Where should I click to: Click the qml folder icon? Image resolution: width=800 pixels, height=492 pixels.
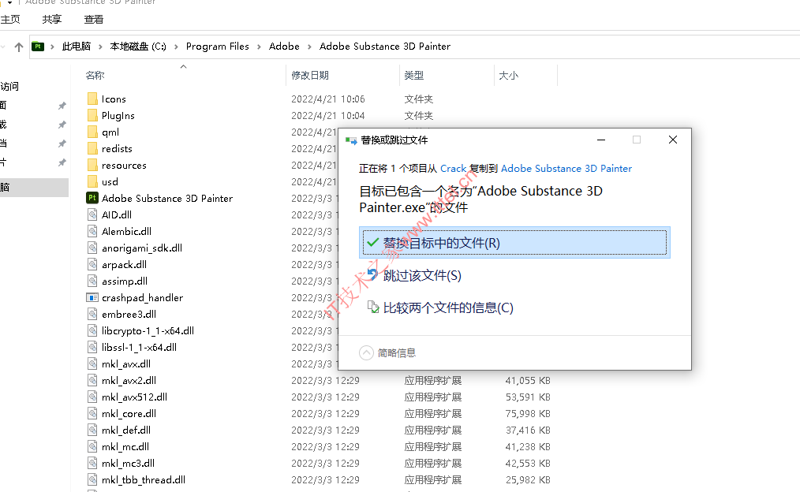[x=92, y=132]
